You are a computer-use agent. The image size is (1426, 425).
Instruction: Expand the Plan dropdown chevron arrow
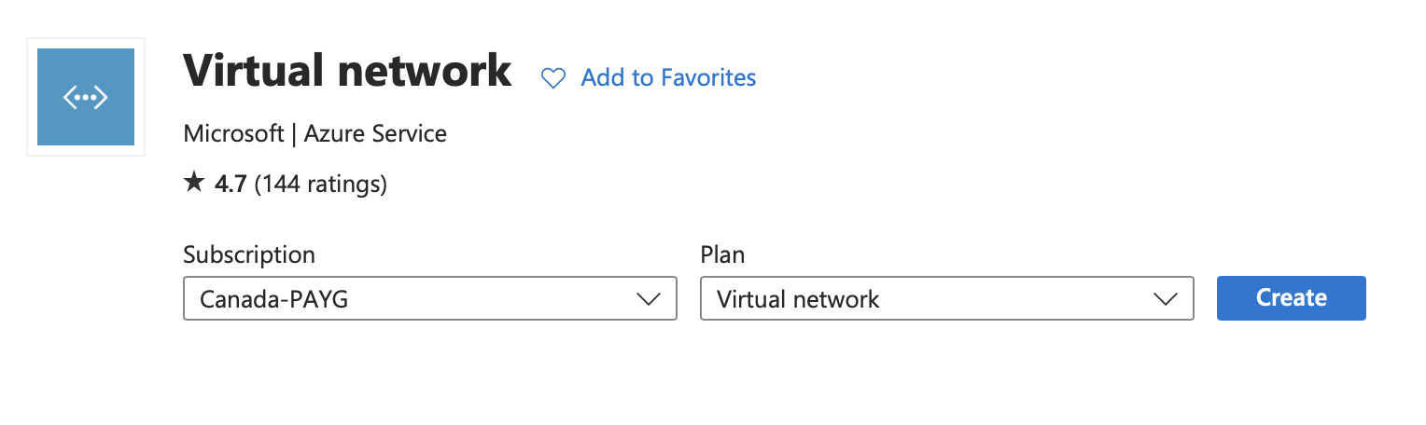1165,299
